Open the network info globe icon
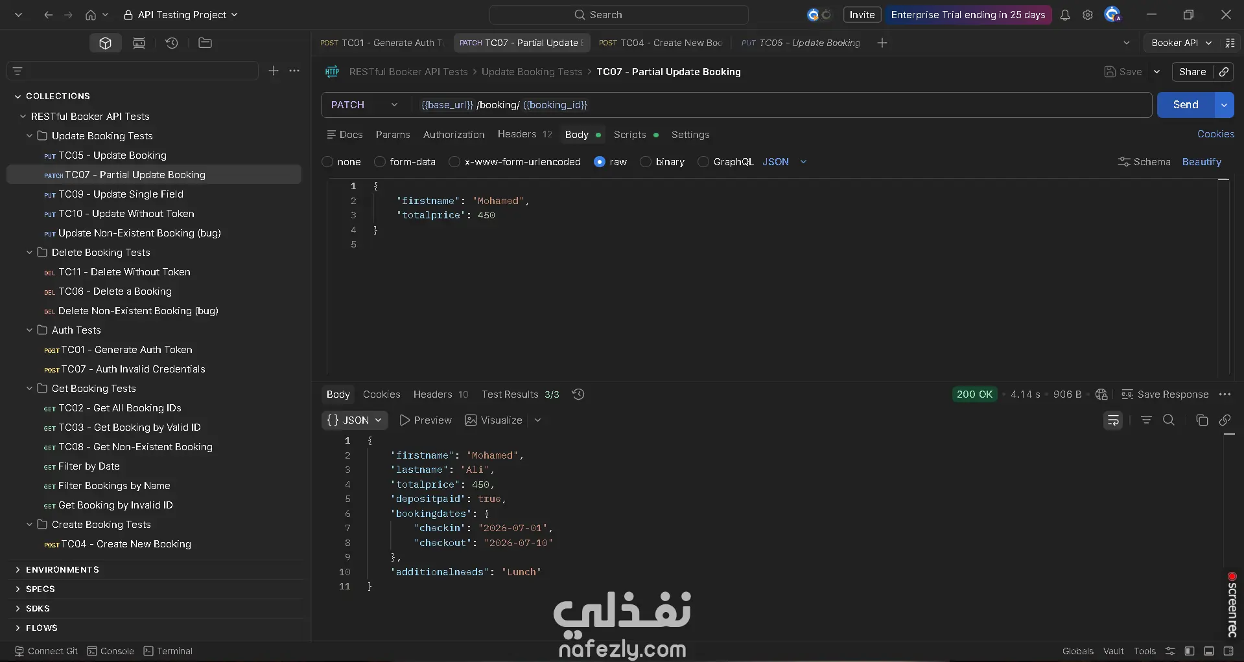The width and height of the screenshot is (1244, 662). pyautogui.click(x=1101, y=394)
